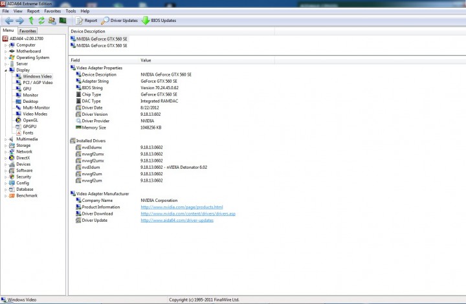Click the GPGPU icon in tree
466x304 pixels.
[x=18, y=127]
